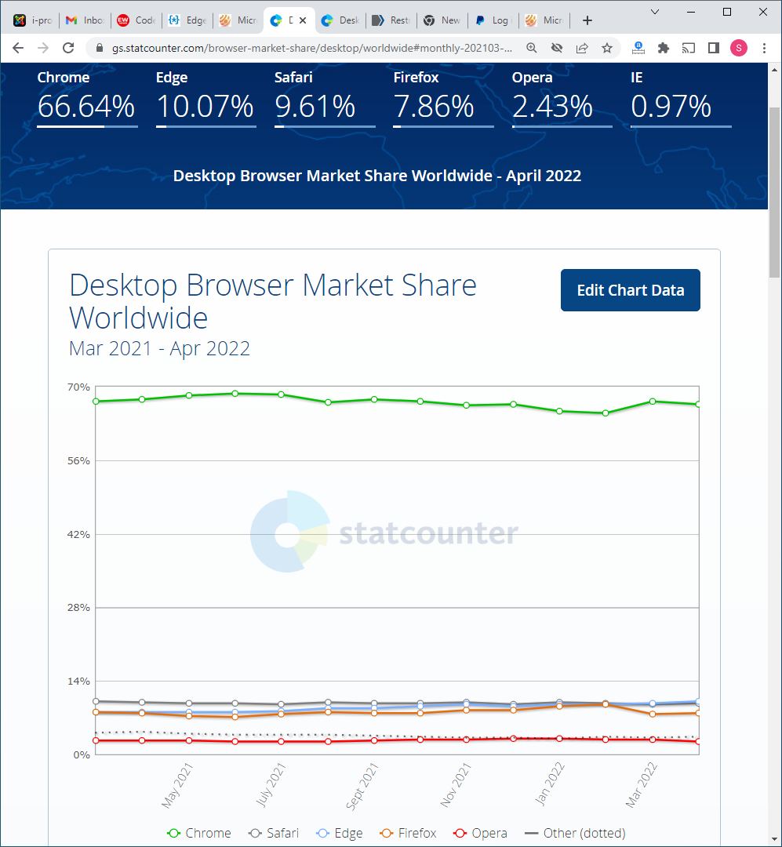Viewport: 782px width, 847px height.
Task: Open the pink S profile avatar
Action: coord(739,48)
